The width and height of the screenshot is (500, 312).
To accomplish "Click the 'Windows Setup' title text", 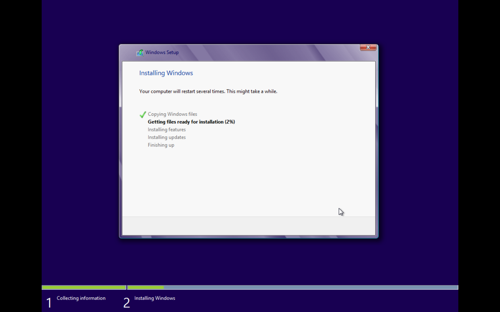I will 162,52.
